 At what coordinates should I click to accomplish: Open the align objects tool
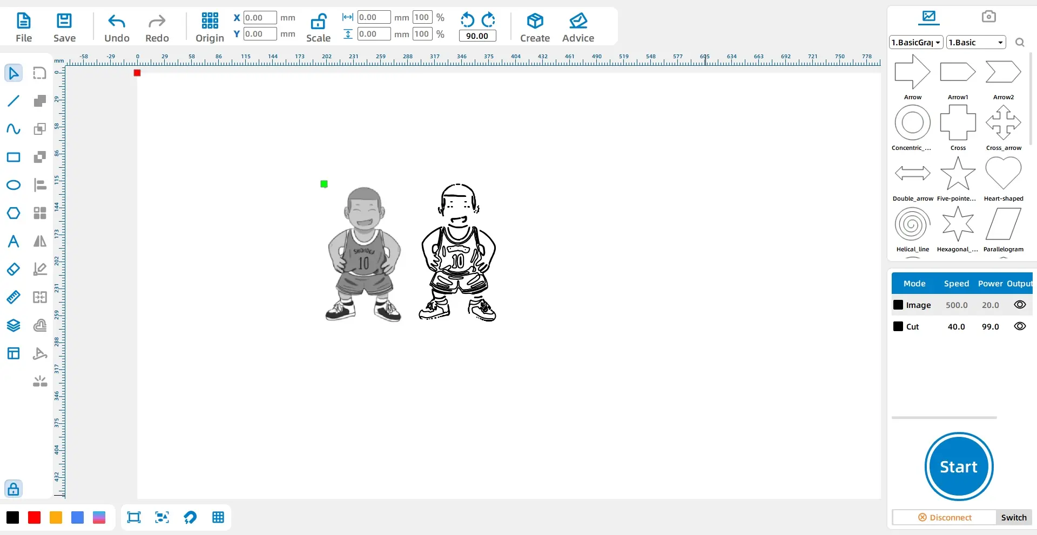40,185
